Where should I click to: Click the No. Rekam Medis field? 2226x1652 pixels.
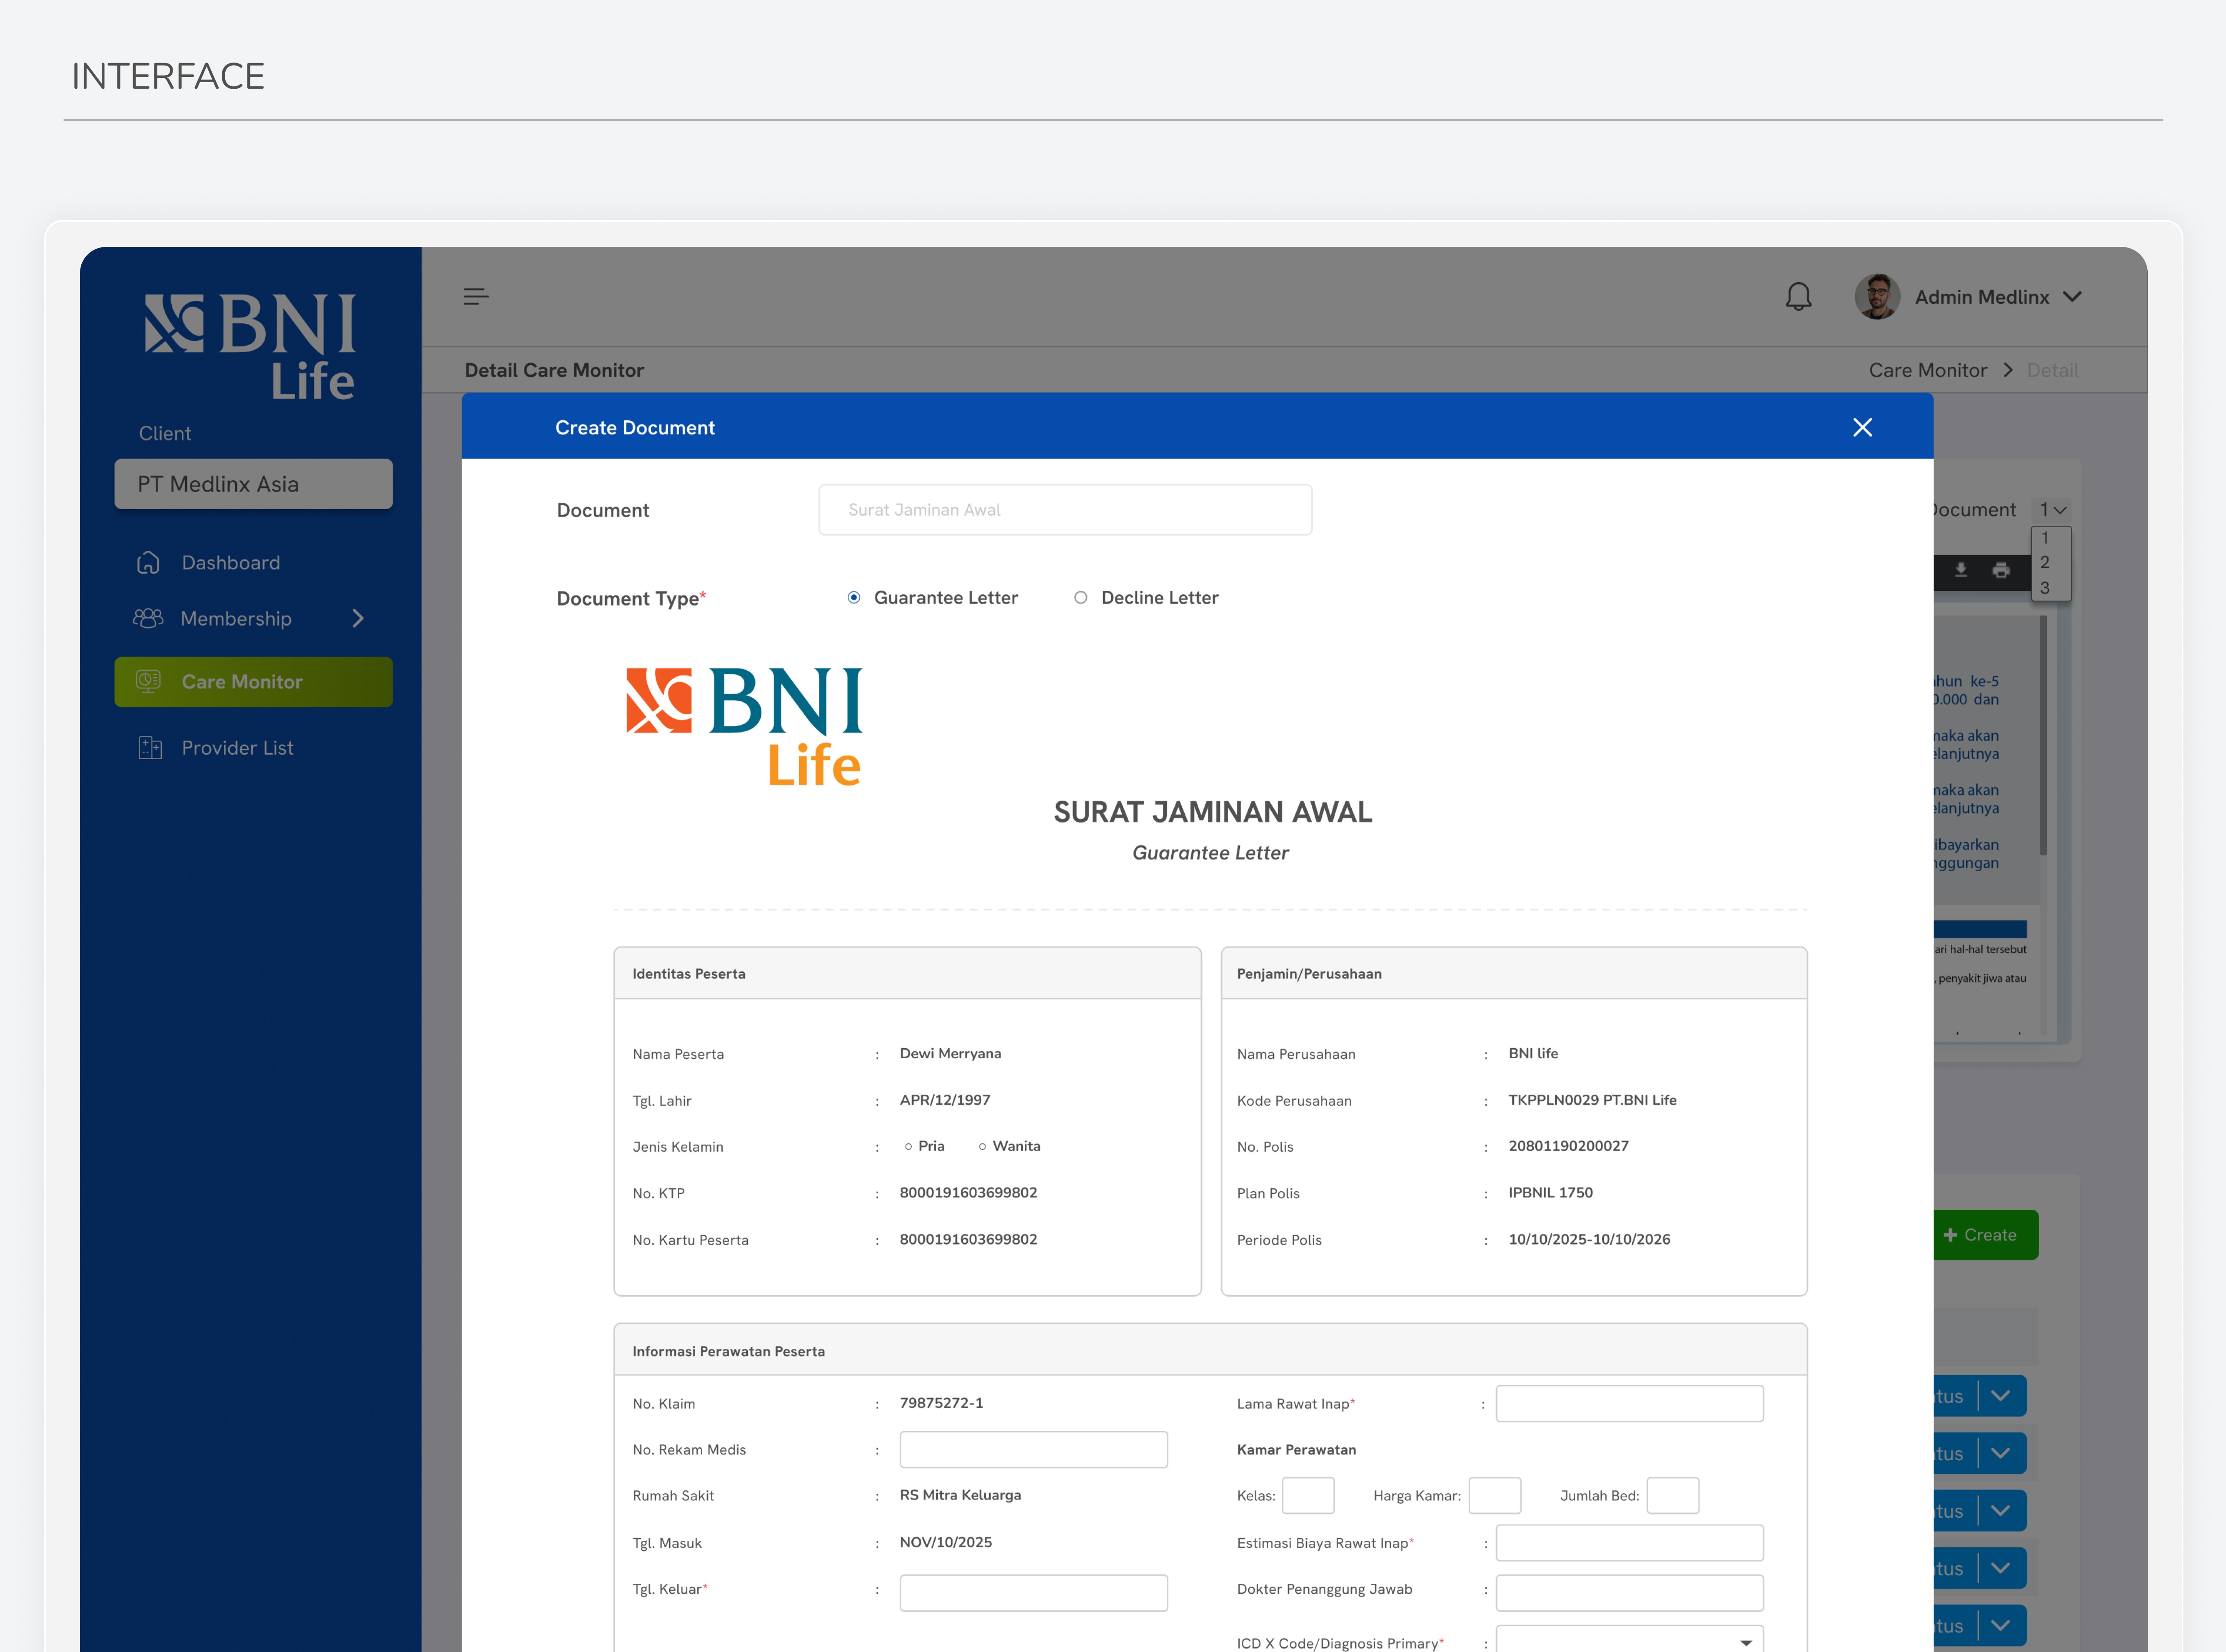point(1033,1449)
